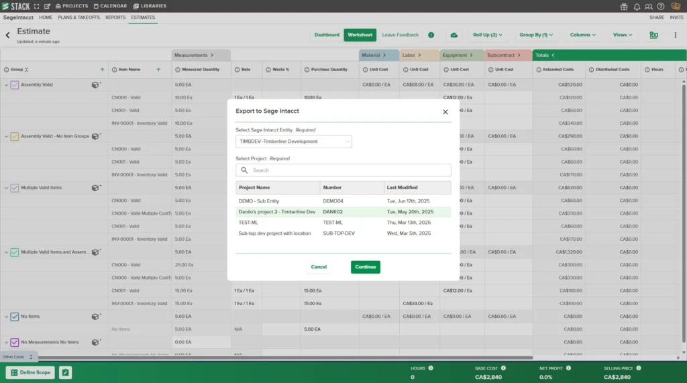Image resolution: width=687 pixels, height=383 pixels.
Task: Toggle No Measurements No Items checkbox
Action: (x=15, y=342)
